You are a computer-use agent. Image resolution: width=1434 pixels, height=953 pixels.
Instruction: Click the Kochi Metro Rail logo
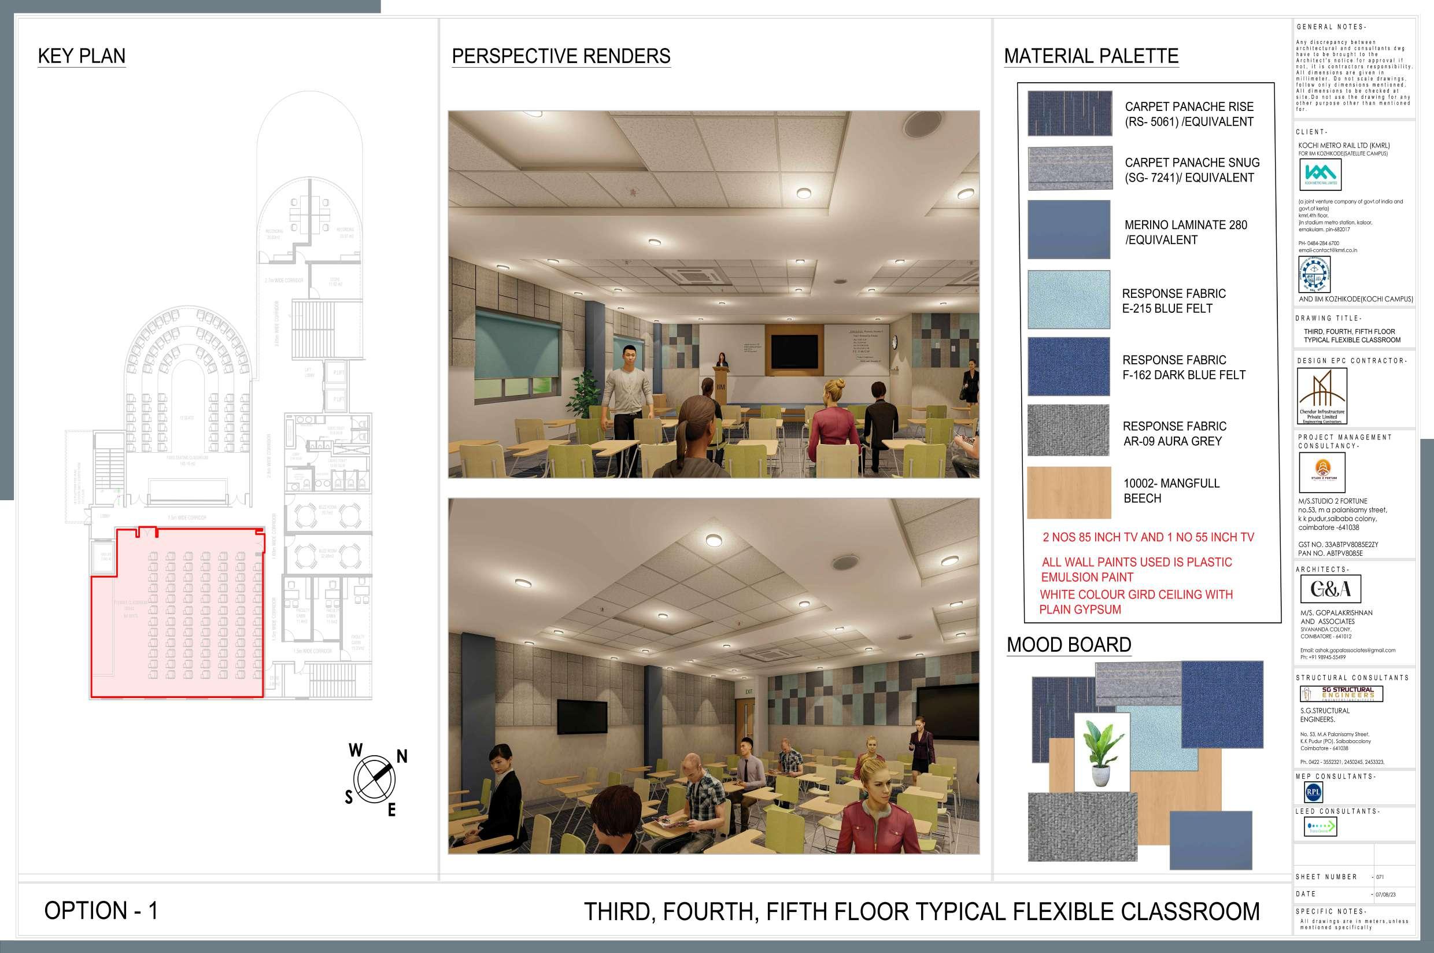pos(1320,175)
